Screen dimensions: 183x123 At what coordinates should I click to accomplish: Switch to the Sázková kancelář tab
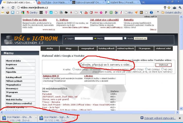(x=88, y=2)
